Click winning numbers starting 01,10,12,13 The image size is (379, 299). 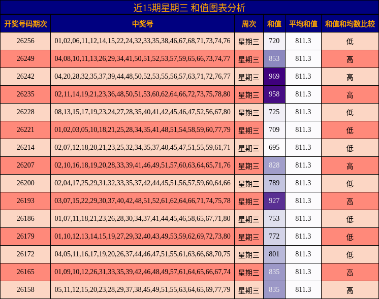(x=142, y=236)
